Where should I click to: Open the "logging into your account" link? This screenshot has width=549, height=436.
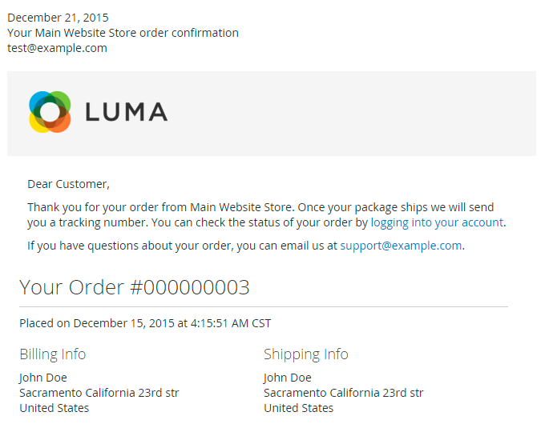tap(437, 222)
